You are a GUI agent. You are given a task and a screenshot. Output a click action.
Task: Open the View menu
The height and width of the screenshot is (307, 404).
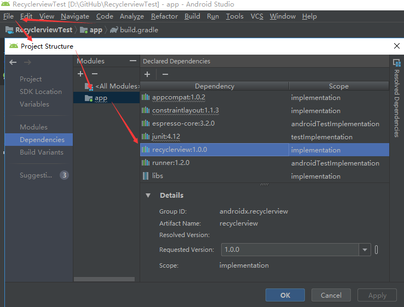pyautogui.click(x=47, y=16)
